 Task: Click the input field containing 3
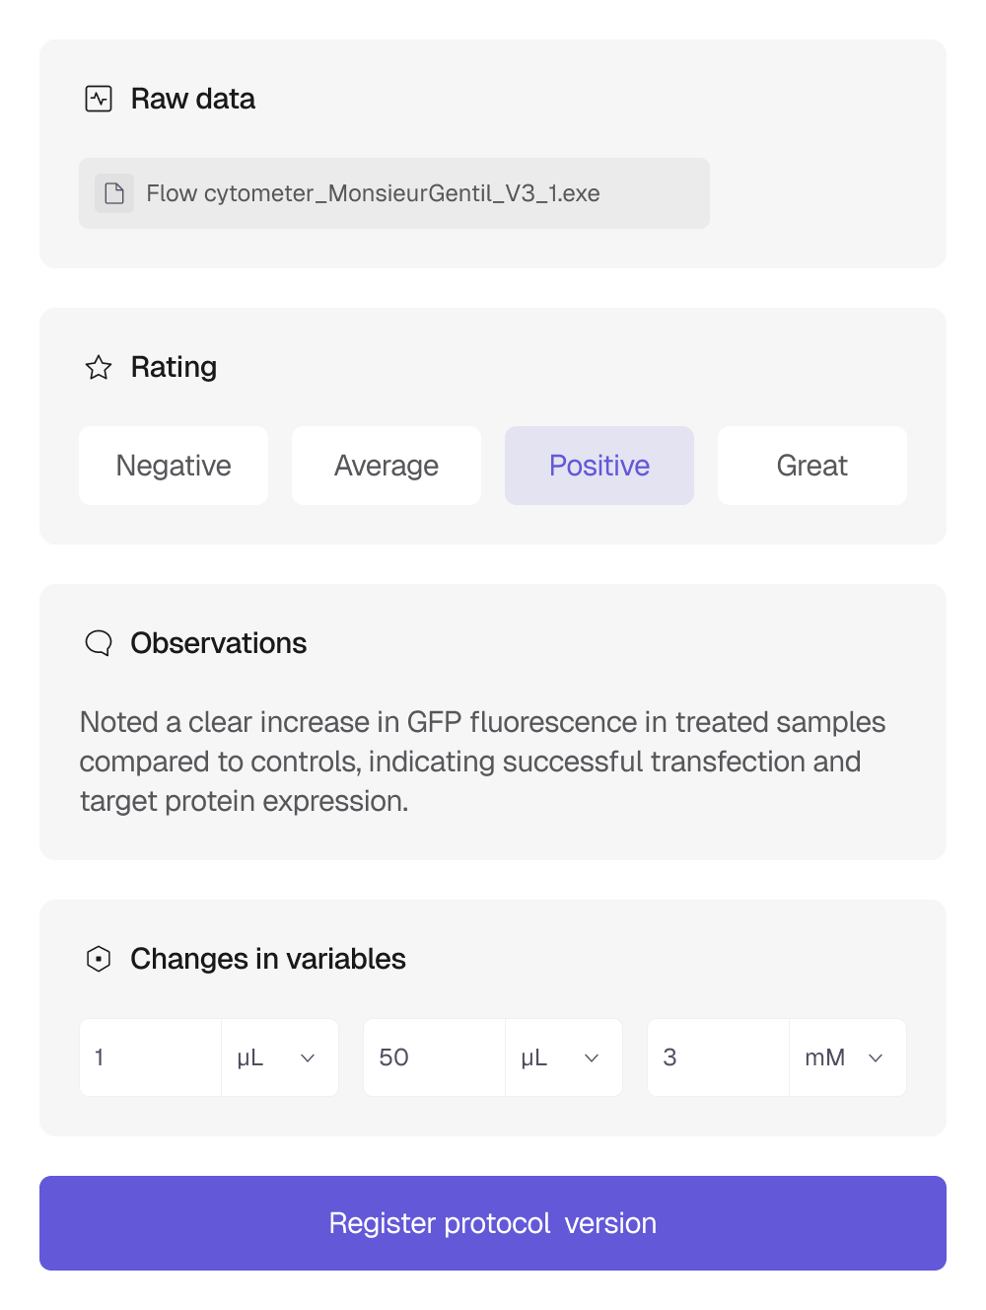[x=719, y=1057]
